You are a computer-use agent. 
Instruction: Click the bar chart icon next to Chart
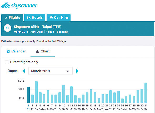coord(37,51)
